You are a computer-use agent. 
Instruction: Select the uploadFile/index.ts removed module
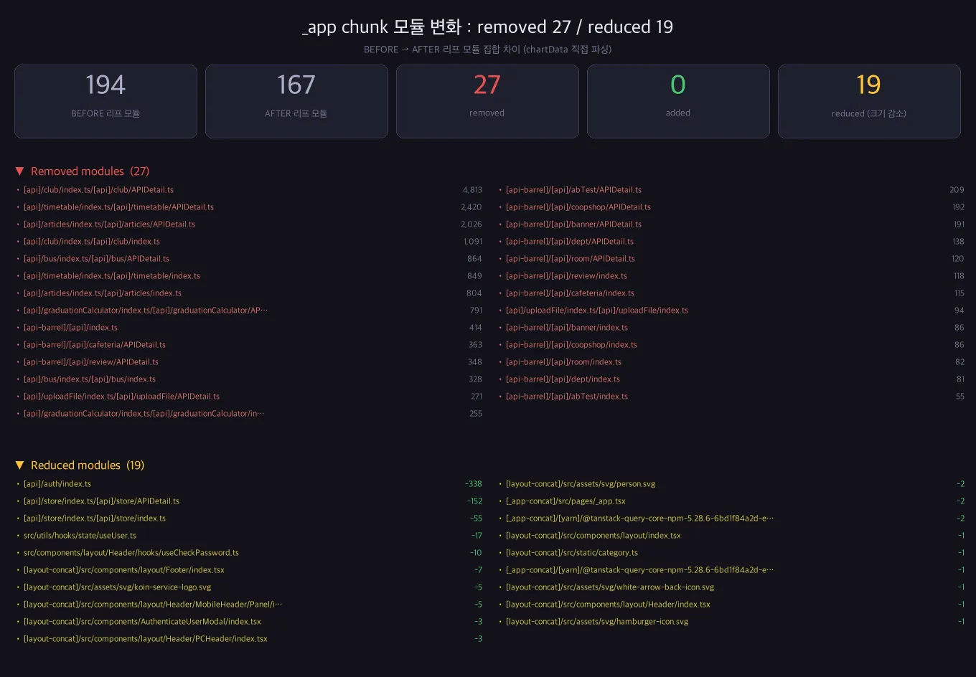(731, 311)
